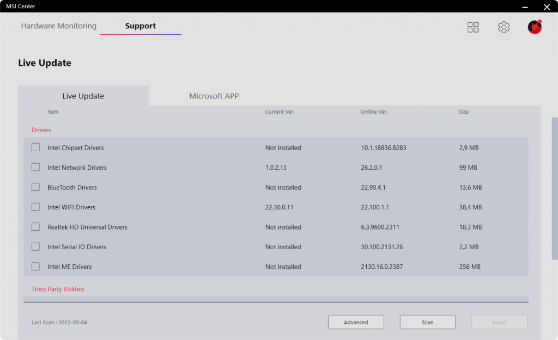
Task: Select the Support tab
Action: 140,26
